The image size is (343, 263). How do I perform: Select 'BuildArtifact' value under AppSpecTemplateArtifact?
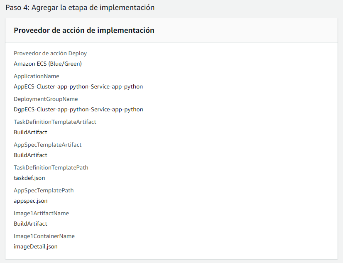point(30,155)
